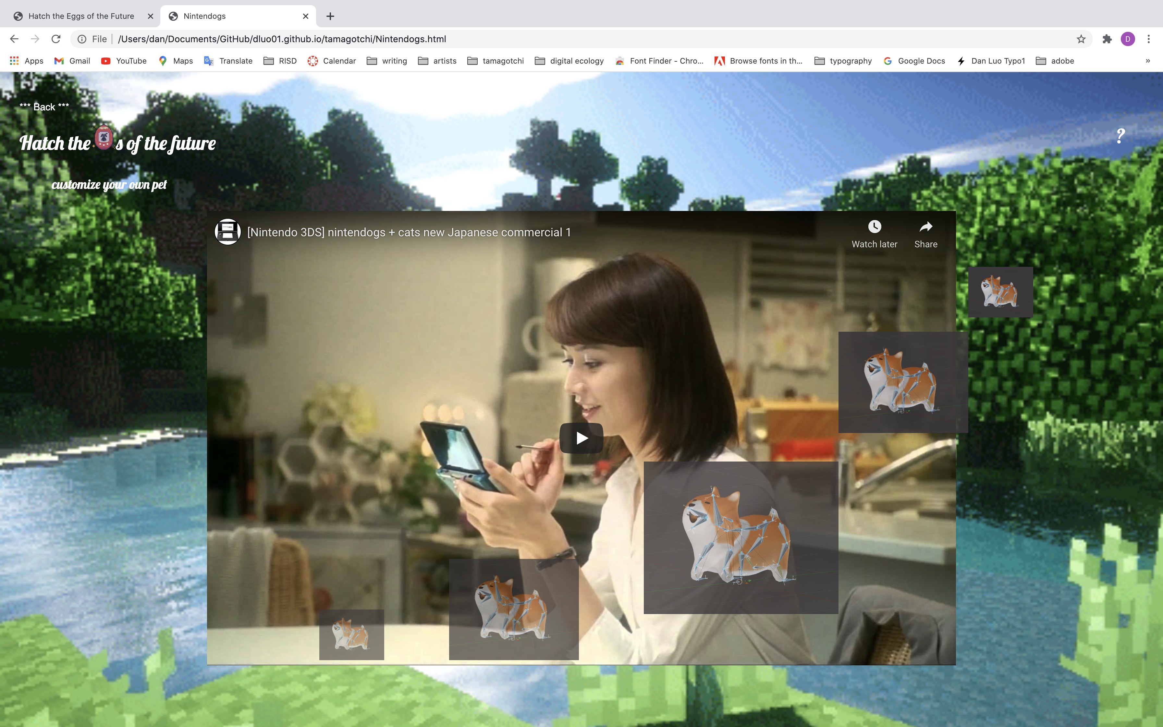The image size is (1163, 727).
Task: Click smallest corgi image outside video
Action: [1000, 292]
